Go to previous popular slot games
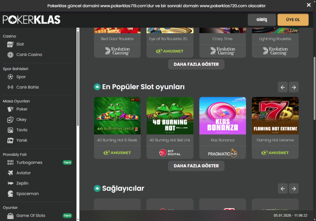316x221 pixels. pyautogui.click(x=283, y=87)
